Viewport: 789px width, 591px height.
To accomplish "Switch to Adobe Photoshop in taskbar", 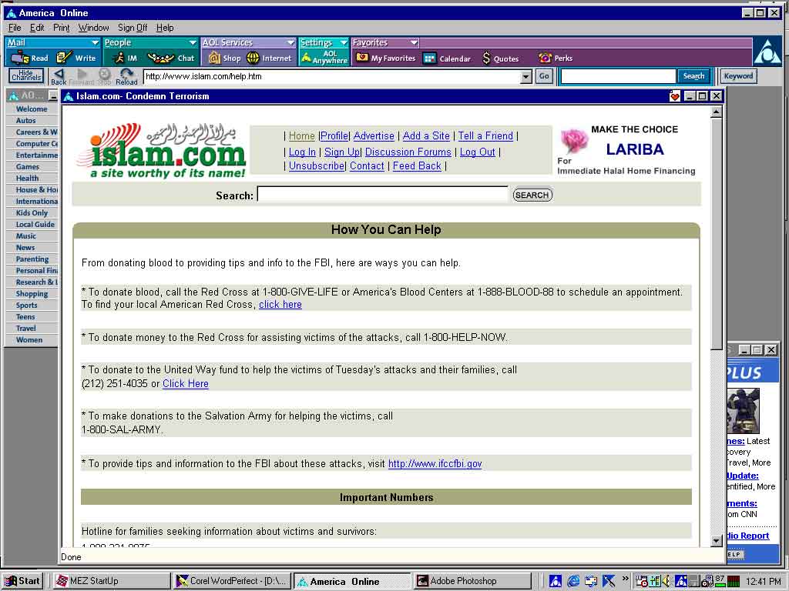I will 472,581.
